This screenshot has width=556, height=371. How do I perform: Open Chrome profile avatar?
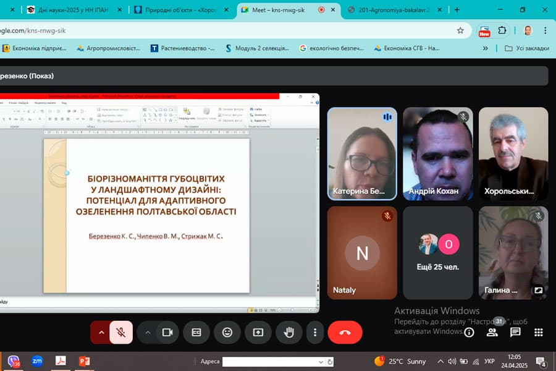[528, 30]
